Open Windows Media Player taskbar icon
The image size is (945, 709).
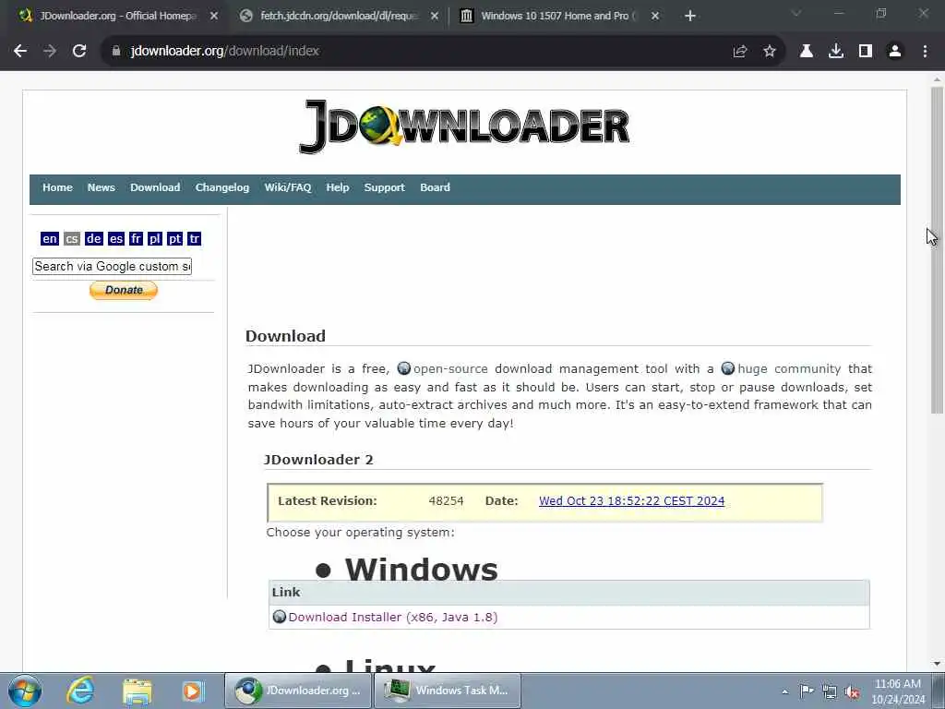pyautogui.click(x=193, y=691)
